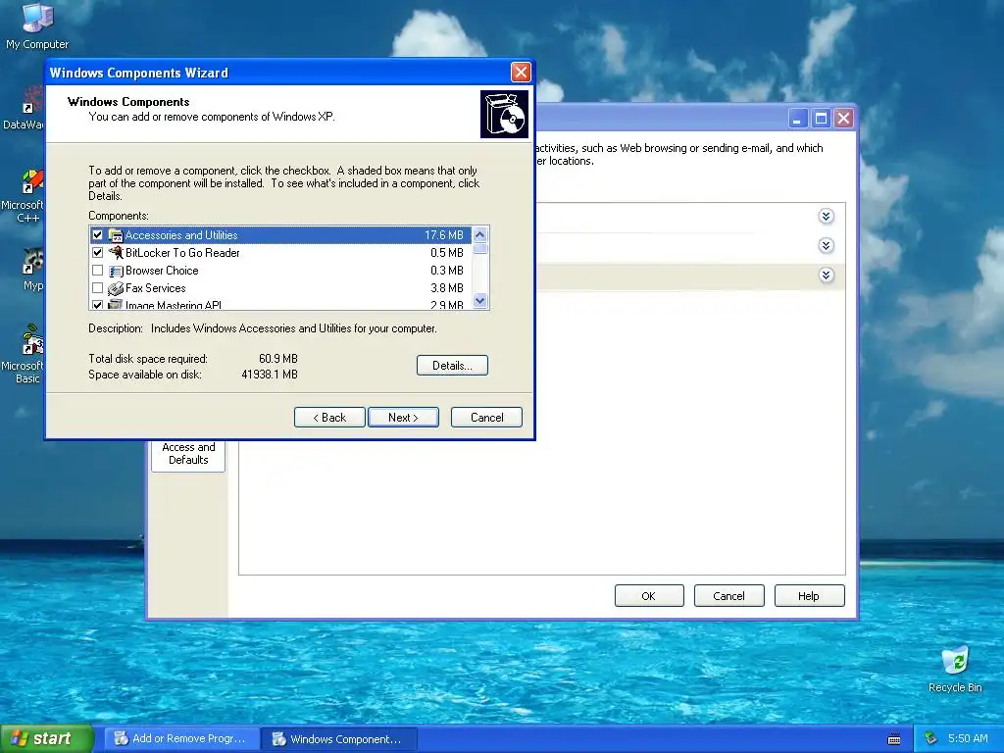Uncheck the BitLocker To Go Reader checkbox
The width and height of the screenshot is (1004, 753).
(x=97, y=253)
